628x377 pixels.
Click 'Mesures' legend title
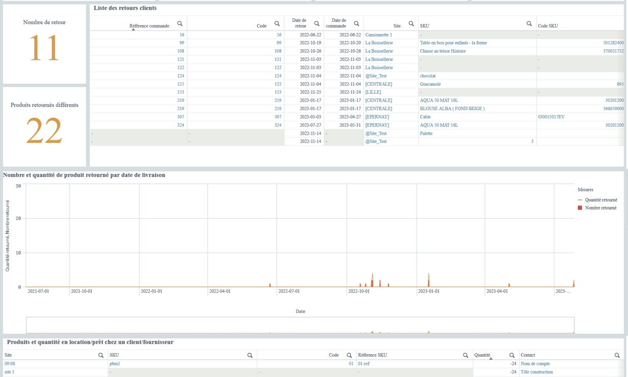pyautogui.click(x=586, y=190)
